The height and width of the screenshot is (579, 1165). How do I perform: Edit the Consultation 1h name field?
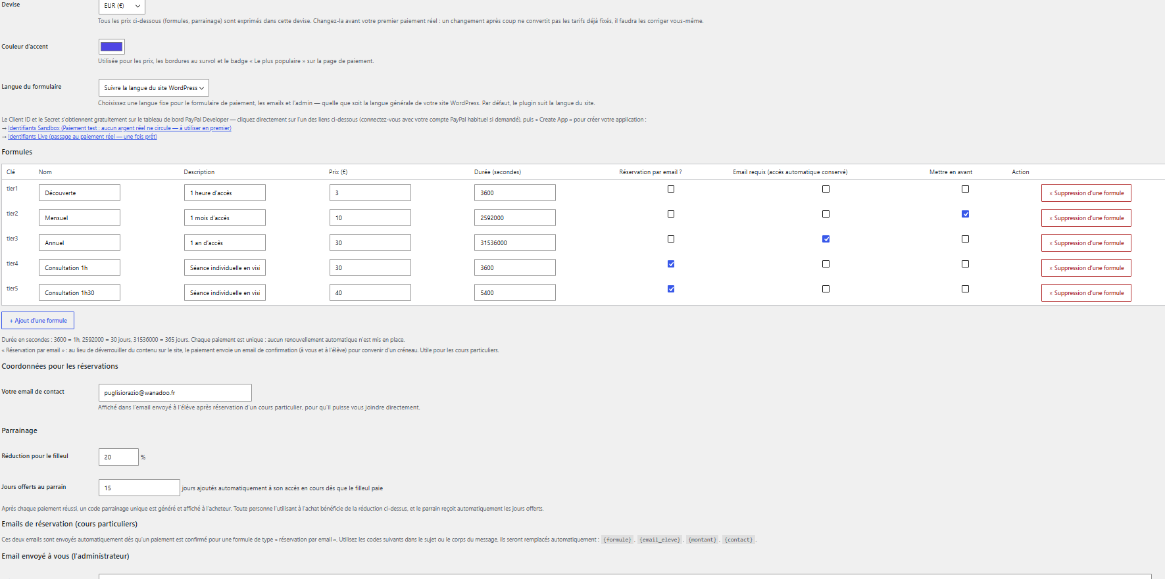tap(80, 268)
